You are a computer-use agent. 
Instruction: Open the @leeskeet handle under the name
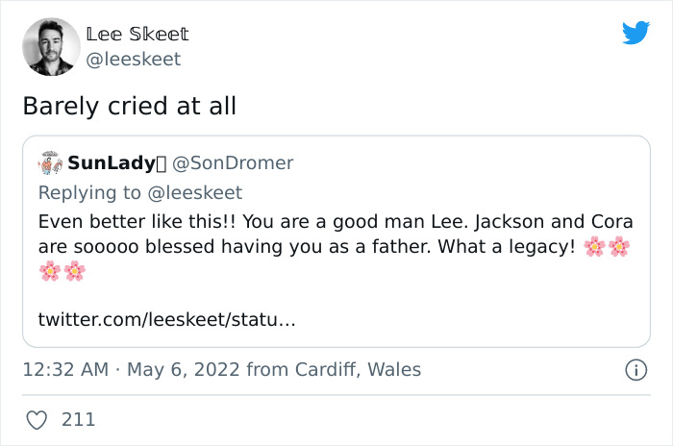(x=133, y=59)
